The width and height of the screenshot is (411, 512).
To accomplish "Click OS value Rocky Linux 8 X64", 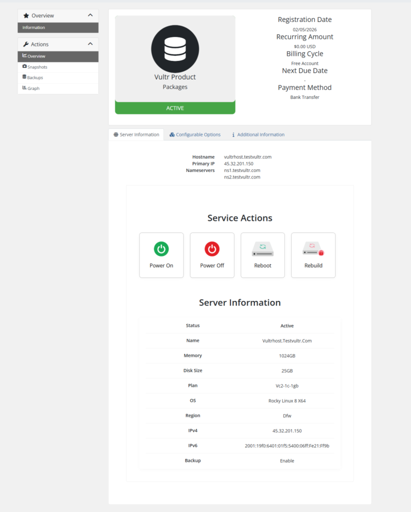I will (x=287, y=400).
